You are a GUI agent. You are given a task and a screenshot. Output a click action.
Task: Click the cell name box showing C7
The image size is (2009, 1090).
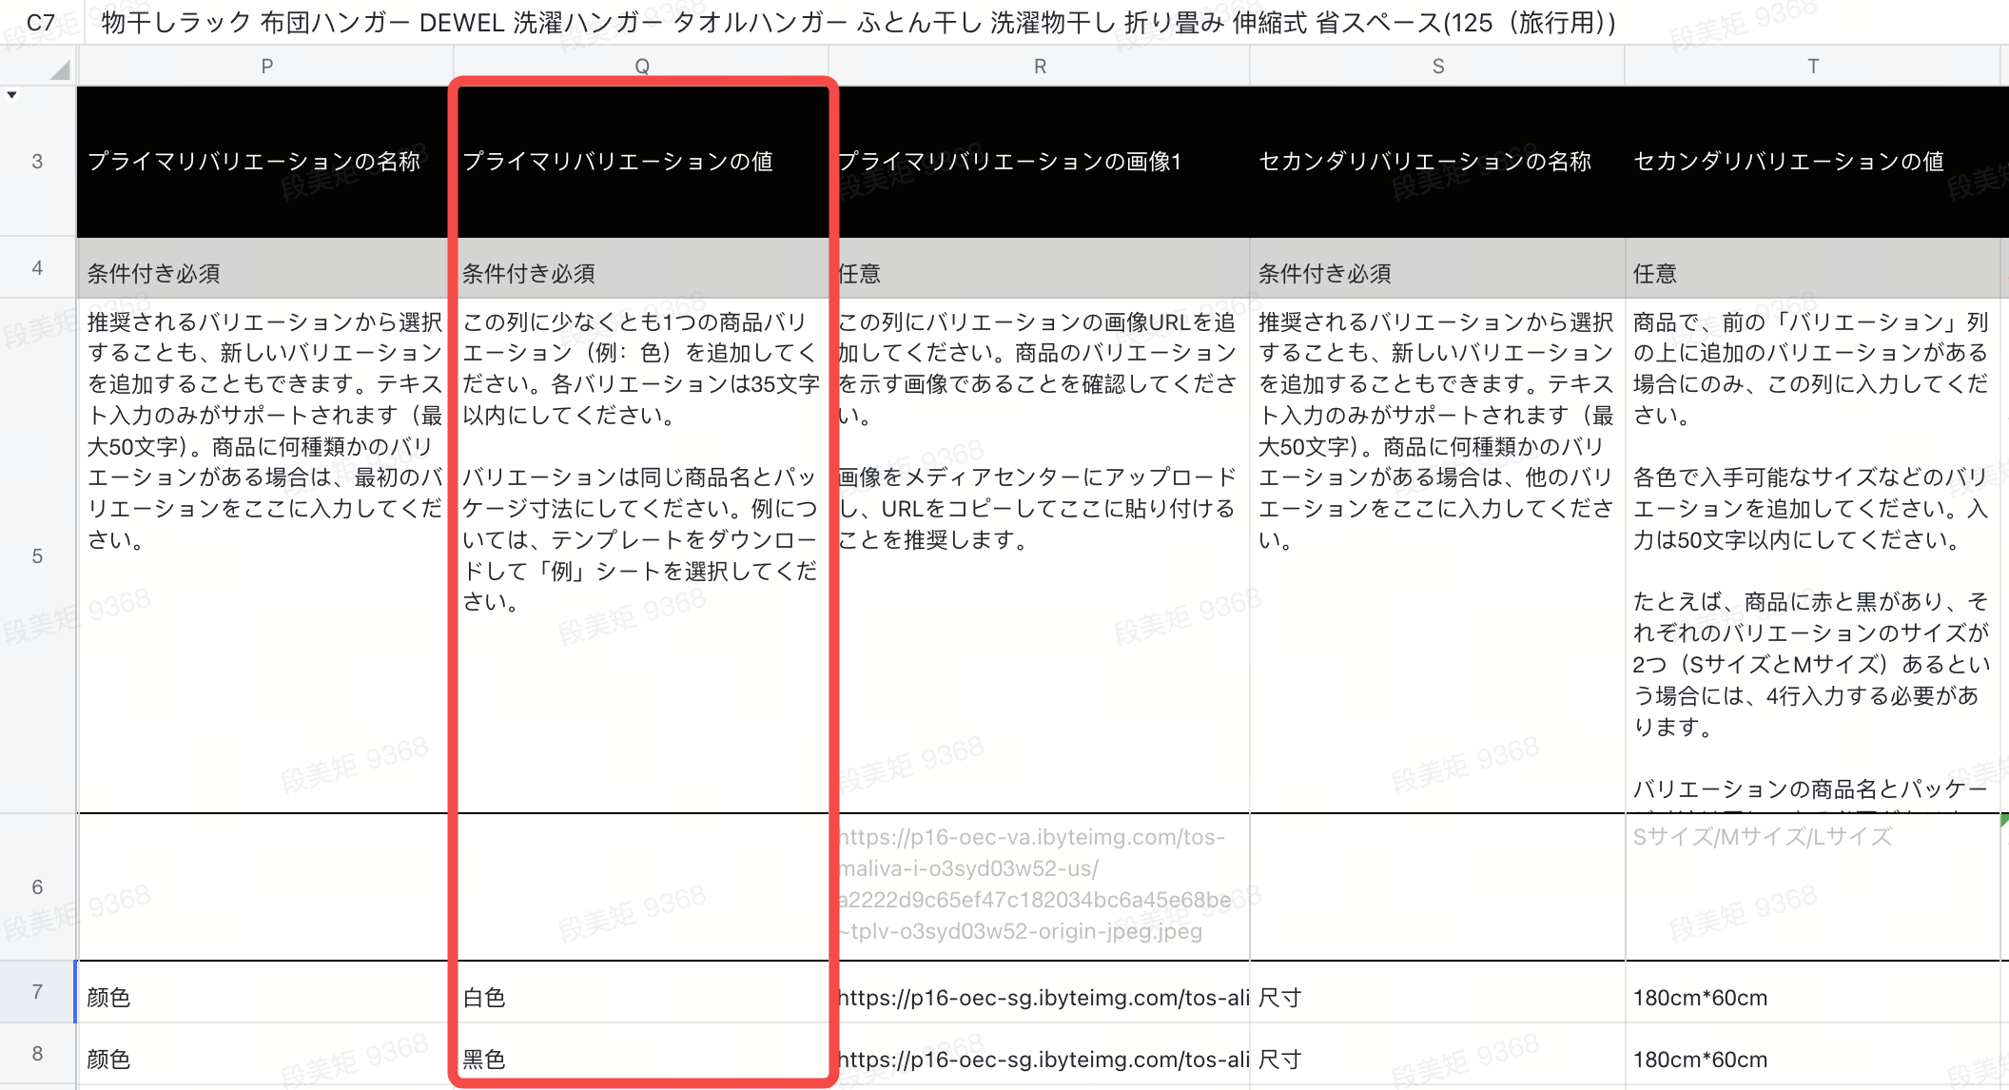(41, 22)
